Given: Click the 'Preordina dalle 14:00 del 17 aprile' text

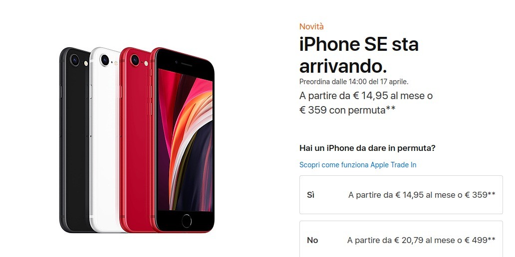Looking at the screenshot, I should point(354,82).
